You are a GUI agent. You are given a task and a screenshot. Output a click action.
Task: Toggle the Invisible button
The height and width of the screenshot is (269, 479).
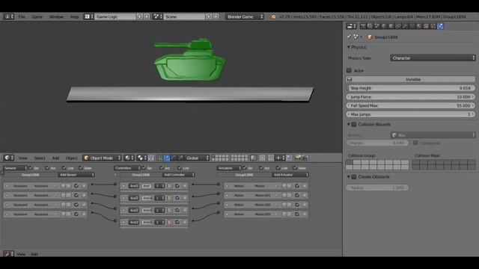click(x=411, y=79)
